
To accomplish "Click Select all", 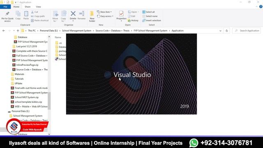I will (x=148, y=12).
